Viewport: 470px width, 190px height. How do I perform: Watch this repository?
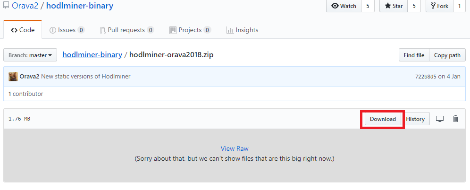coord(344,6)
